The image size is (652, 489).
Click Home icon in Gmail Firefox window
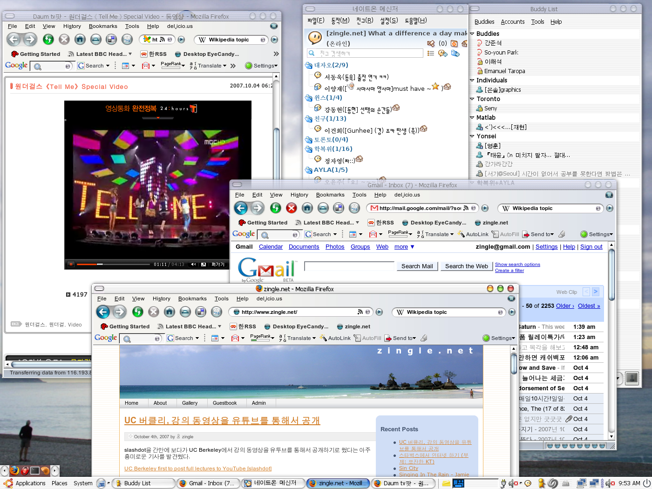pos(307,208)
